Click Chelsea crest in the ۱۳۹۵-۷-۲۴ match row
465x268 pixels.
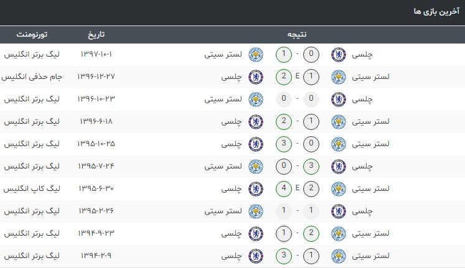339,167
